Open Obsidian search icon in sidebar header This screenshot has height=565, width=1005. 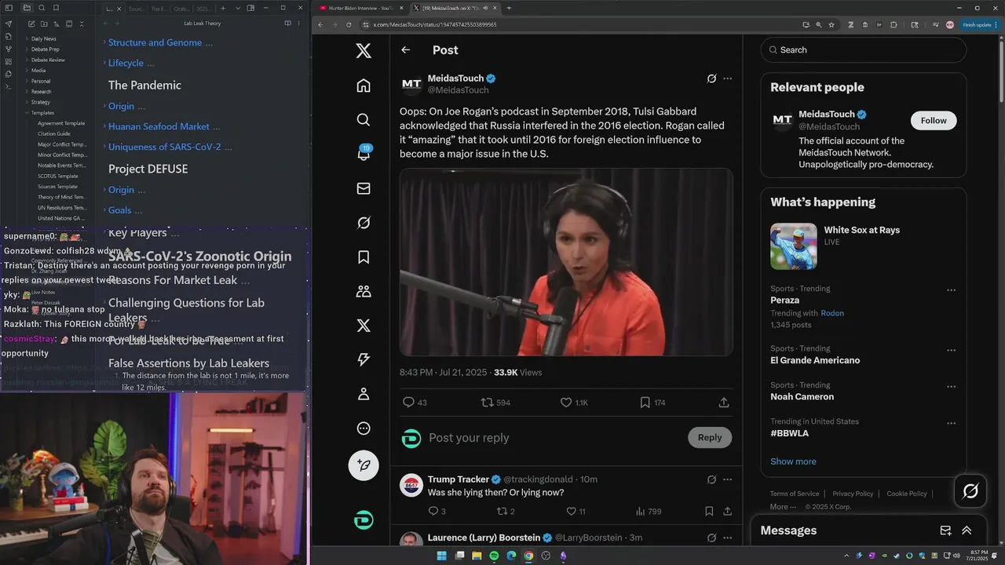point(42,8)
